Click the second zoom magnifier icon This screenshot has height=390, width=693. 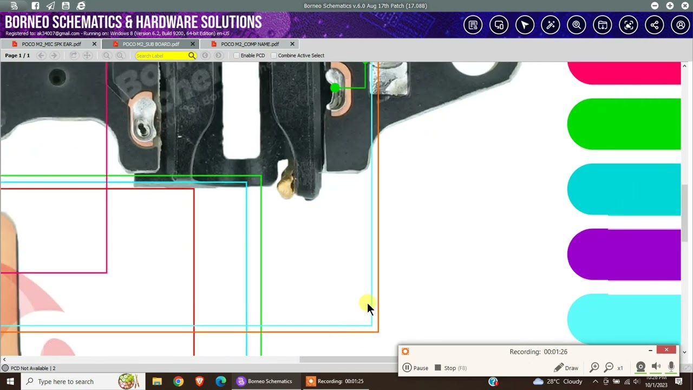click(x=120, y=55)
